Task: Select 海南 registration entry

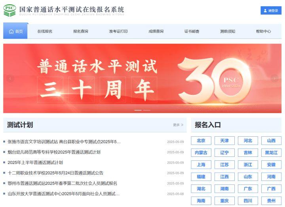Action: tap(201, 201)
